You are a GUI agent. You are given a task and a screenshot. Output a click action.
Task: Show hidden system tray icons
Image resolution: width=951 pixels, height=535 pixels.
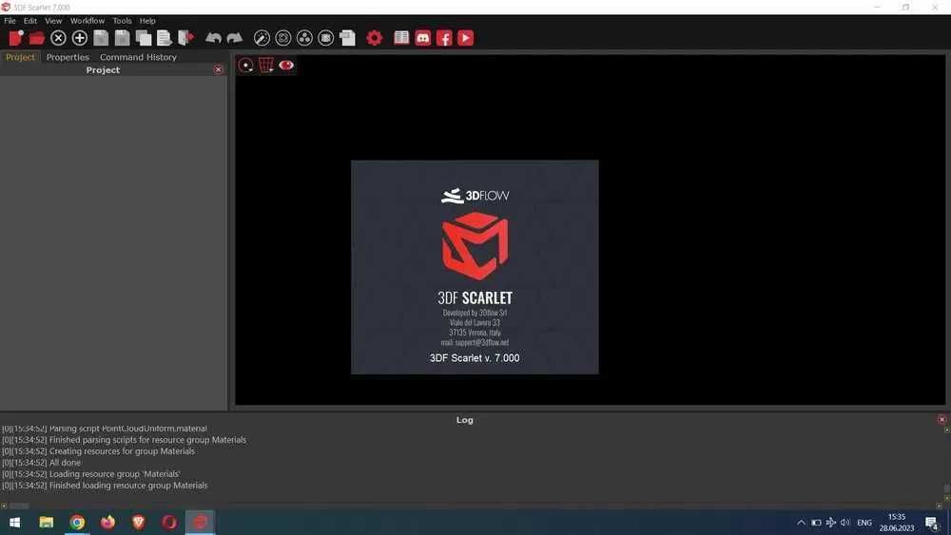click(801, 523)
